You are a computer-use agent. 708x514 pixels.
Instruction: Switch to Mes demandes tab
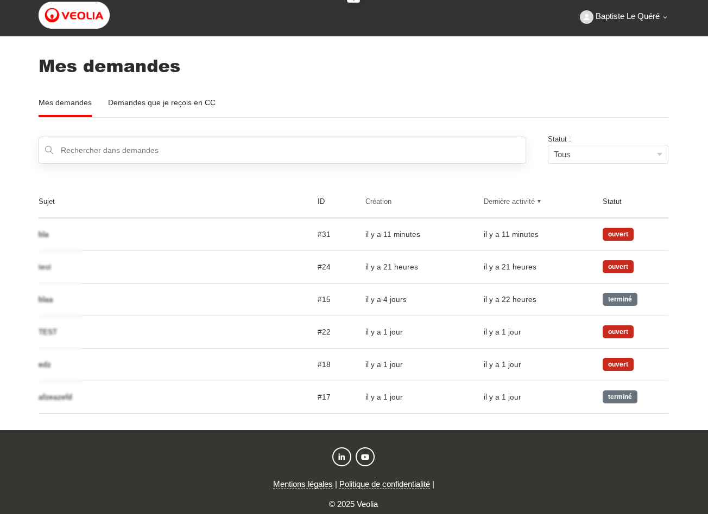click(65, 103)
